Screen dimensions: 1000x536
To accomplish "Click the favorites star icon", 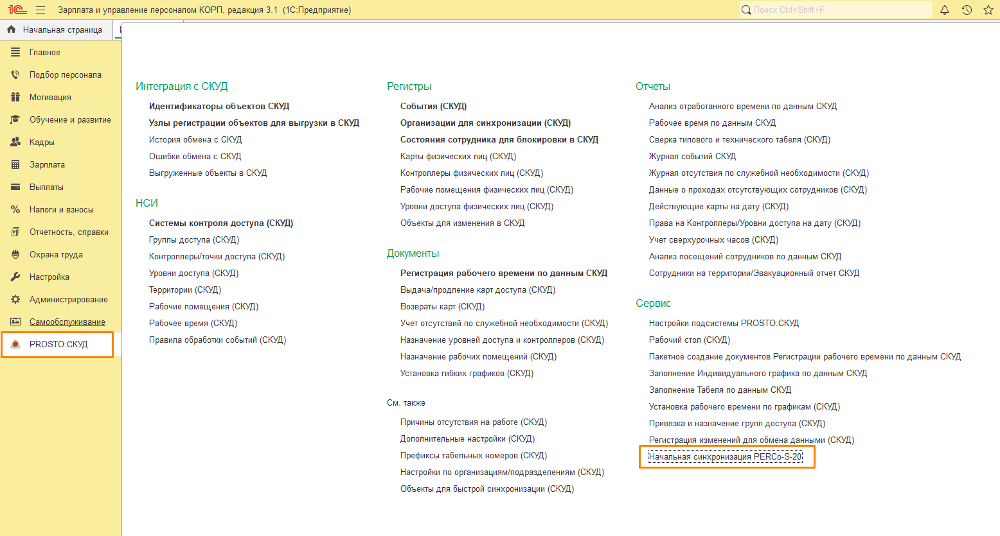I will tap(988, 10).
